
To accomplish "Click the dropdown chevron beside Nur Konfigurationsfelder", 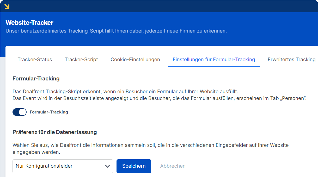I will click(107, 166).
